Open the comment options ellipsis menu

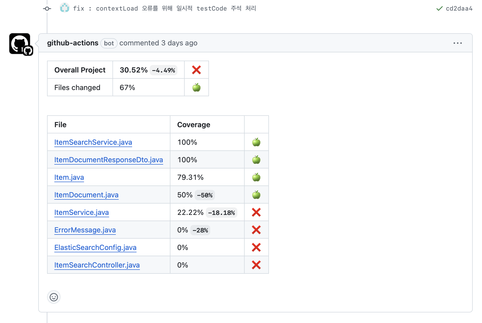tap(457, 43)
